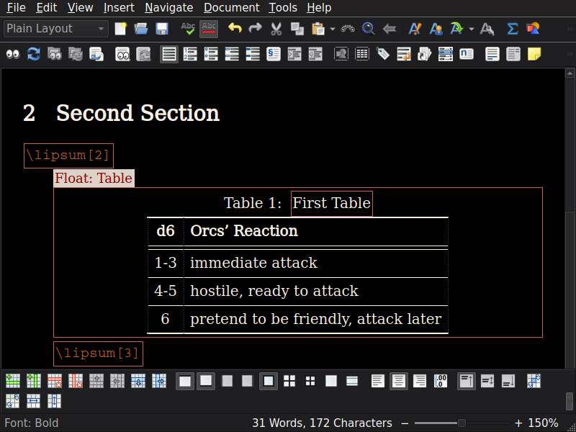Navigate back with the grey arrow
Image resolution: width=576 pixels, height=432 pixels.
click(x=390, y=29)
